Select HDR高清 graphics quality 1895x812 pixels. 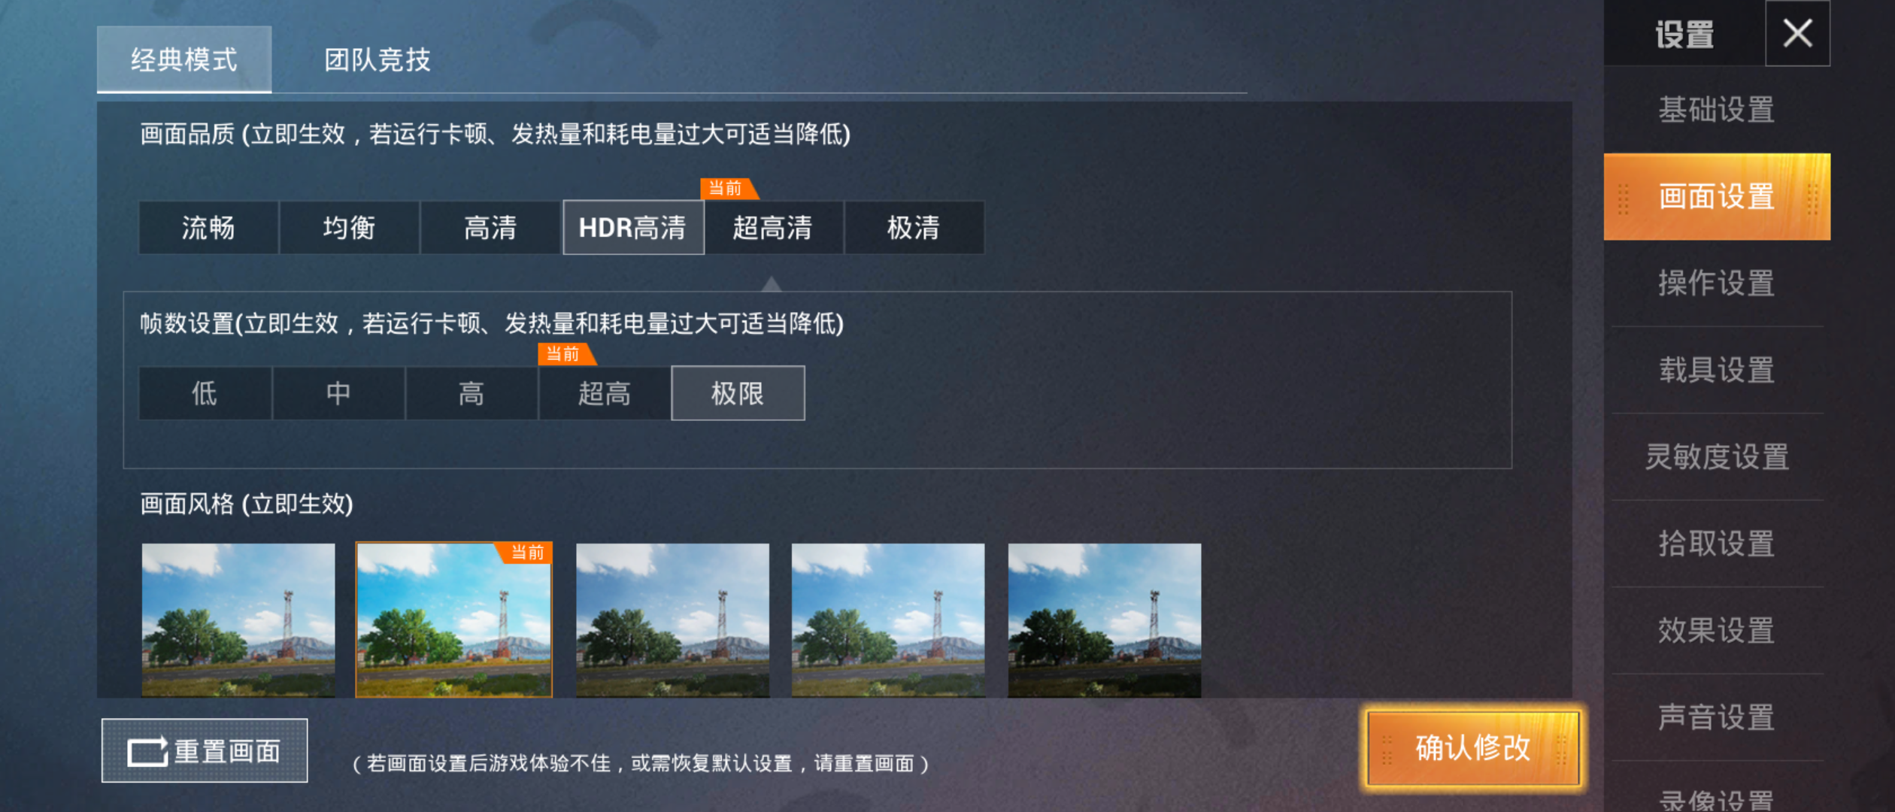point(633,228)
